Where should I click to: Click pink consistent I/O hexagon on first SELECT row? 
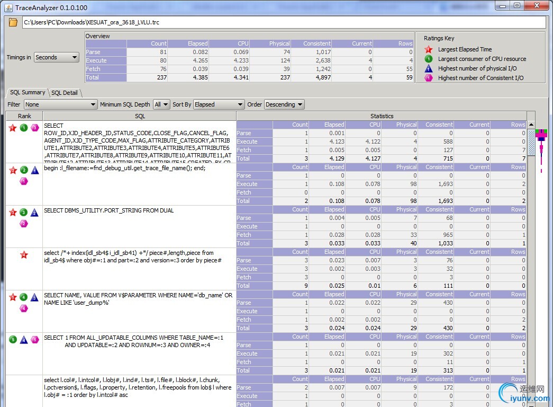coord(34,128)
